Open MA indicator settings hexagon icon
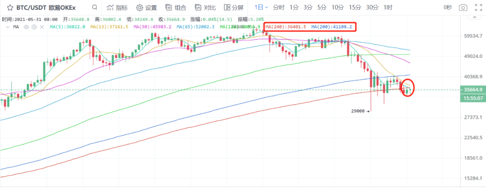 (34, 27)
